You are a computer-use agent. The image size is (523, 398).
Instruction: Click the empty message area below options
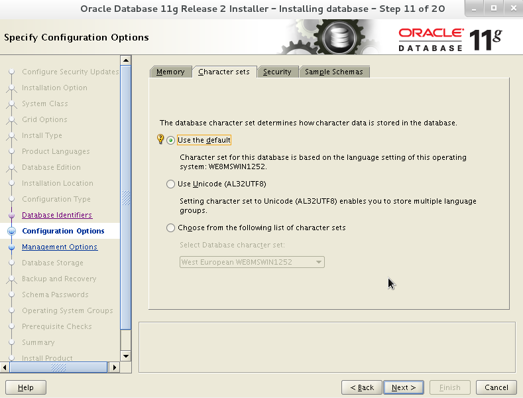tap(327, 347)
